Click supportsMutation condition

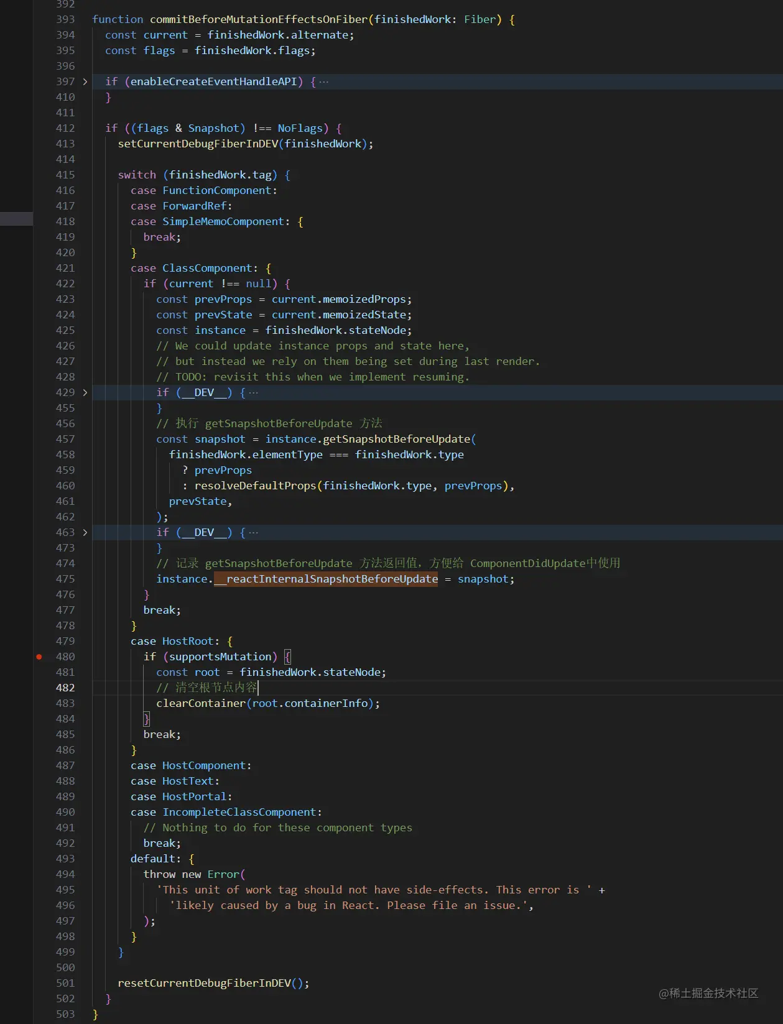(x=220, y=657)
